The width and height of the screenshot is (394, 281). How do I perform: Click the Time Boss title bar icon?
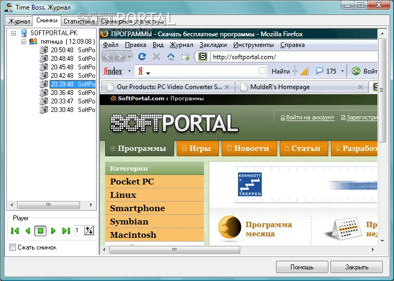(x=9, y=7)
